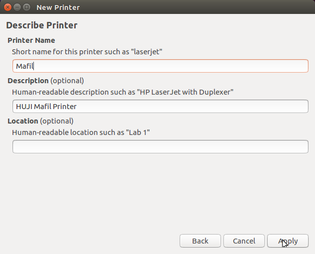Cancel the new printer setup
This screenshot has height=254, width=315.
click(x=244, y=241)
